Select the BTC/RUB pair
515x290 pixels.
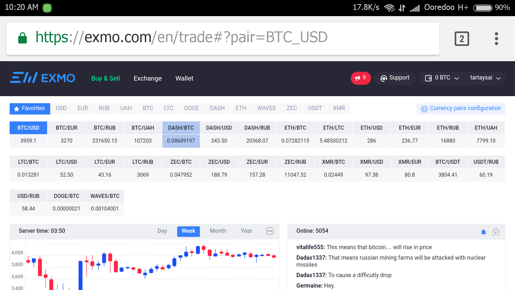coord(105,134)
